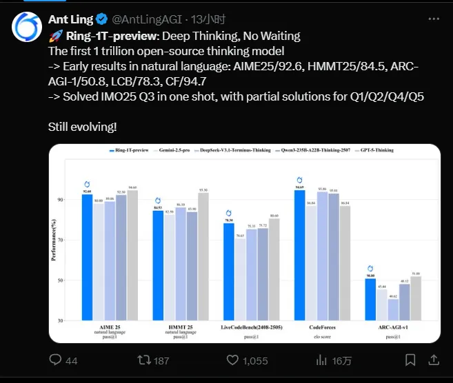Like the tweet with the heart icon
The width and height of the screenshot is (453, 383).
232,360
